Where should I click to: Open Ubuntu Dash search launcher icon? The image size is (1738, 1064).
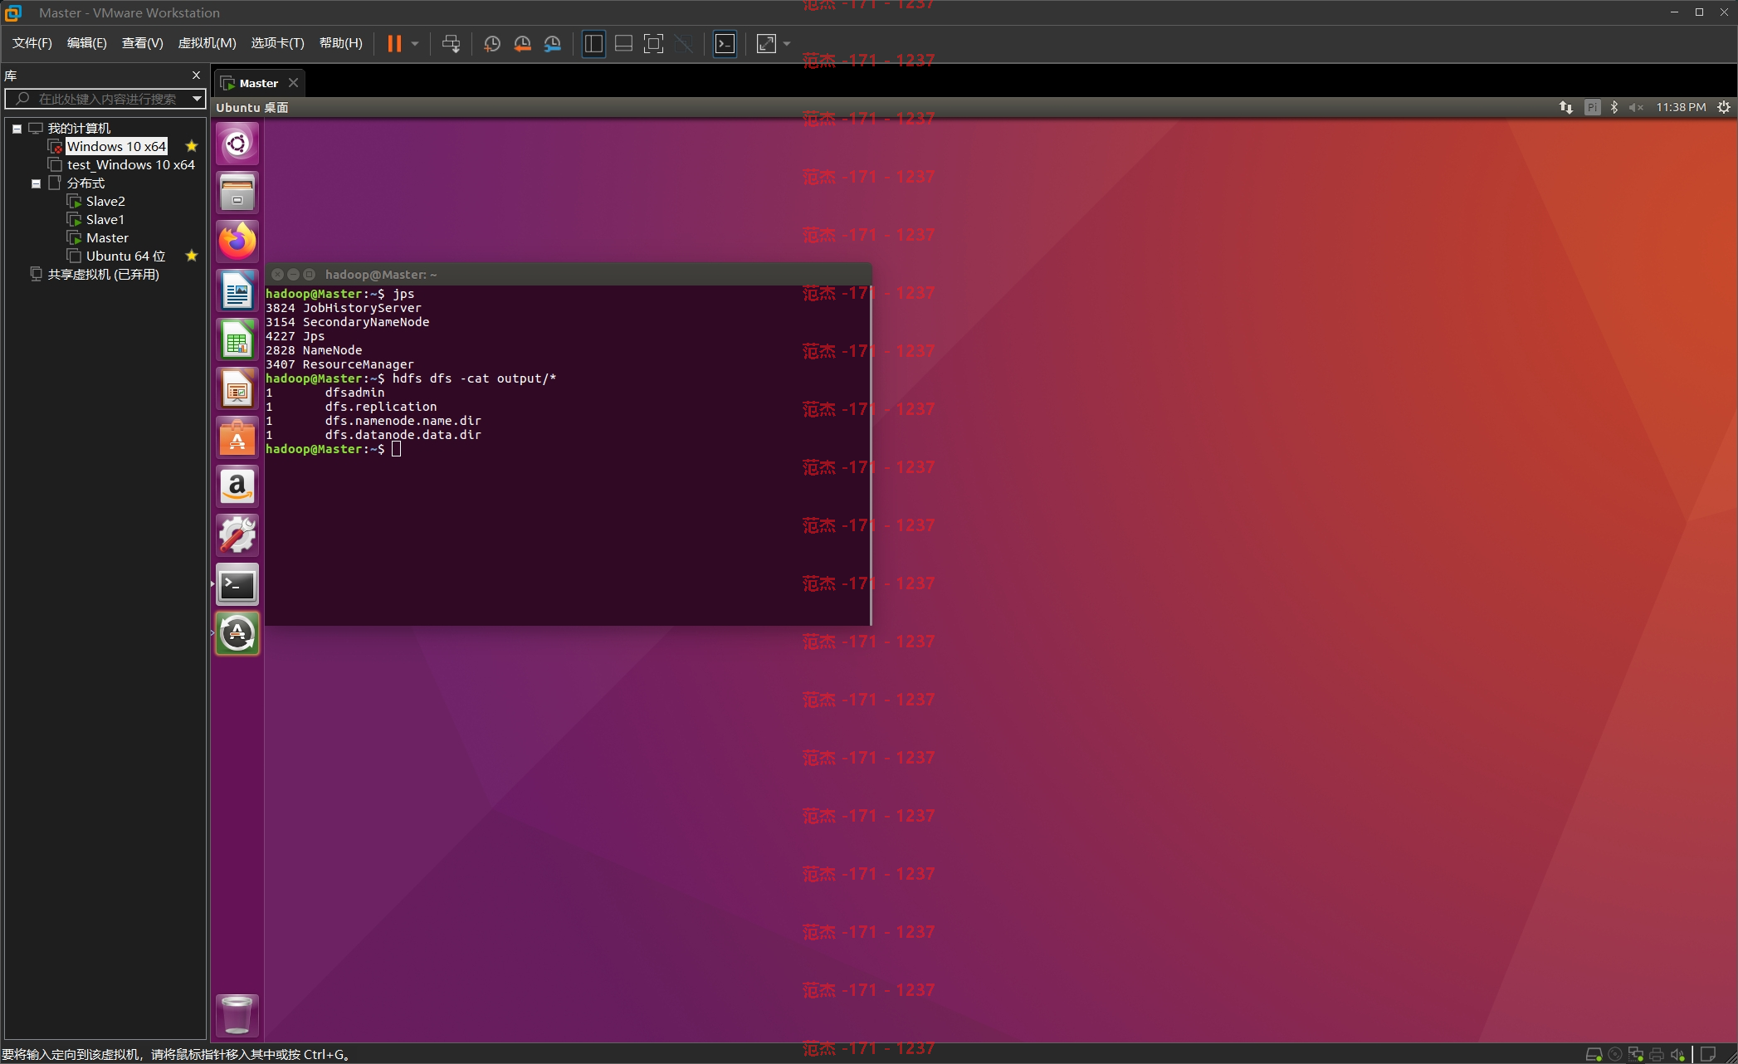[x=237, y=144]
